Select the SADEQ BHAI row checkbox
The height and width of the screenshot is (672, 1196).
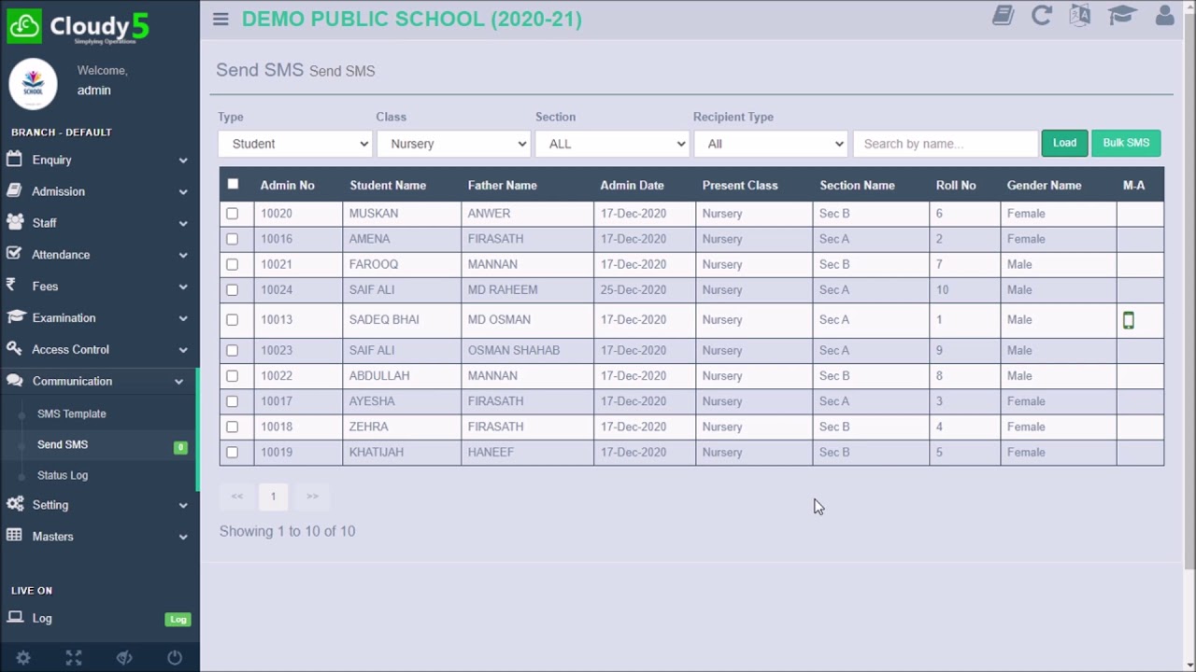click(233, 320)
